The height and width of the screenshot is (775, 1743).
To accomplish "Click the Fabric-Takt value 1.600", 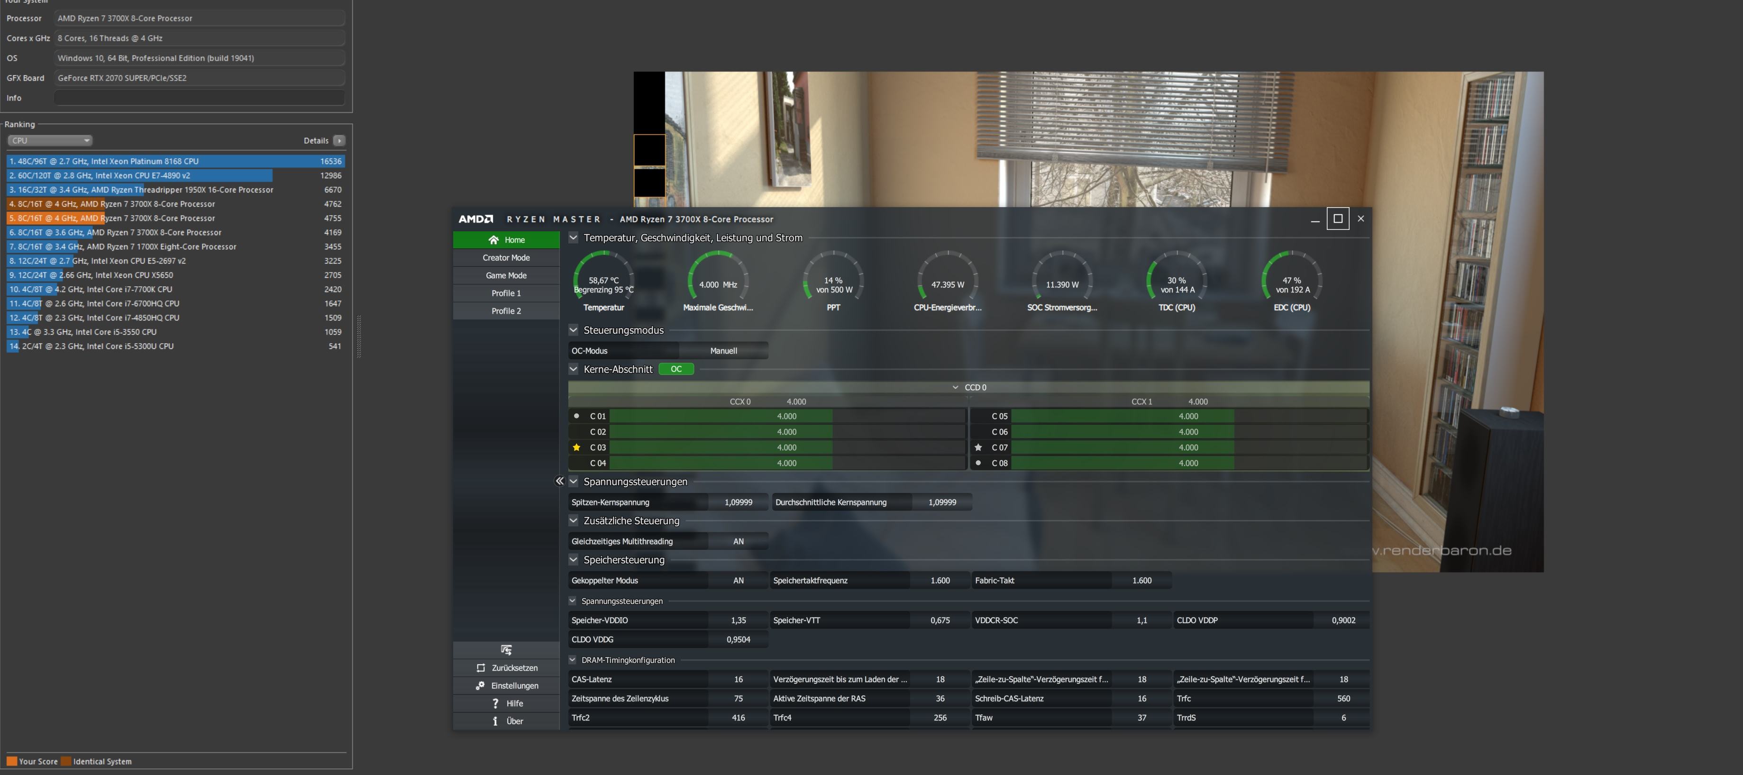I will point(1141,581).
